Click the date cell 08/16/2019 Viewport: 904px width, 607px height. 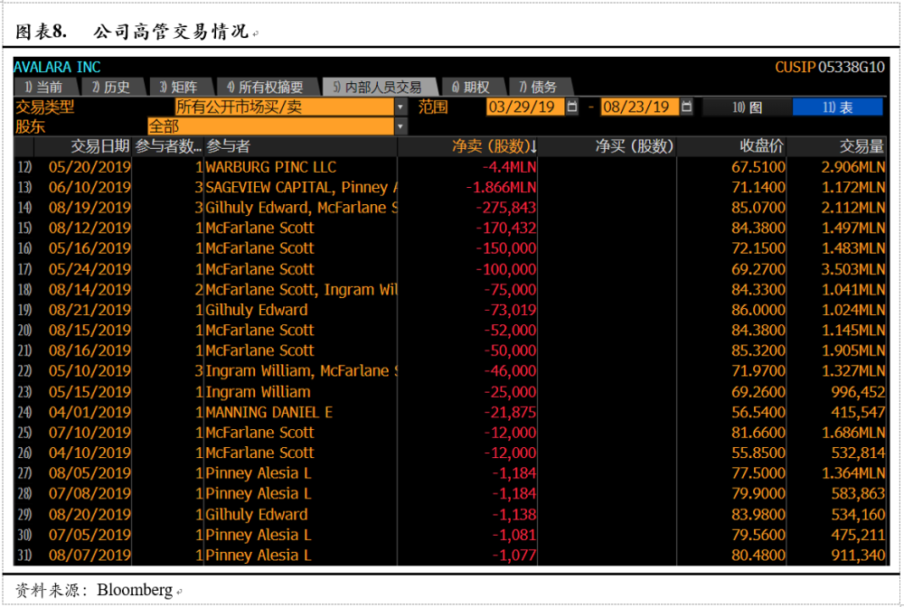pos(89,350)
